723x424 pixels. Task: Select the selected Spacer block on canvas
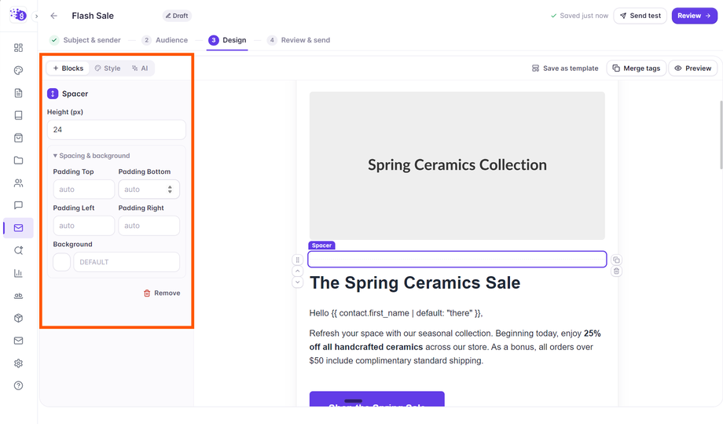[457, 260]
